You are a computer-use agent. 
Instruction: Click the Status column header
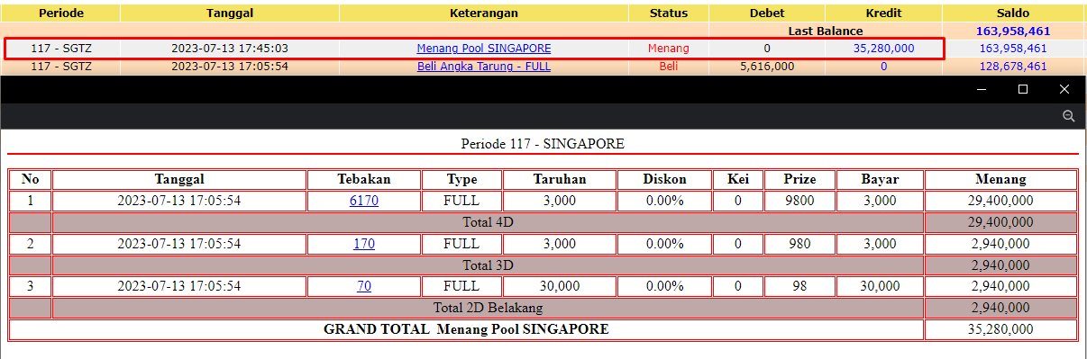click(x=669, y=13)
